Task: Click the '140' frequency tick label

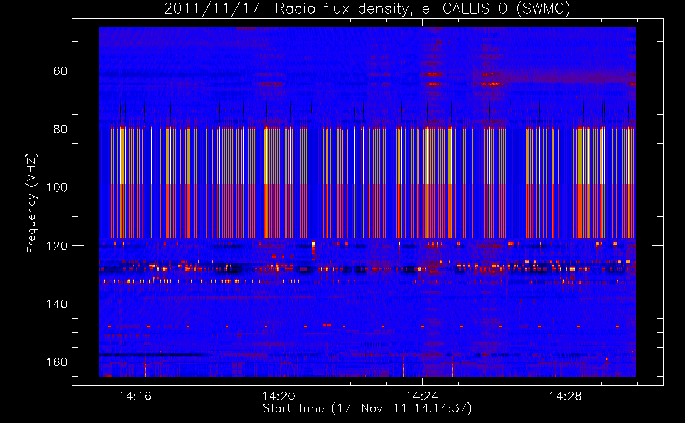Action: [x=57, y=304]
